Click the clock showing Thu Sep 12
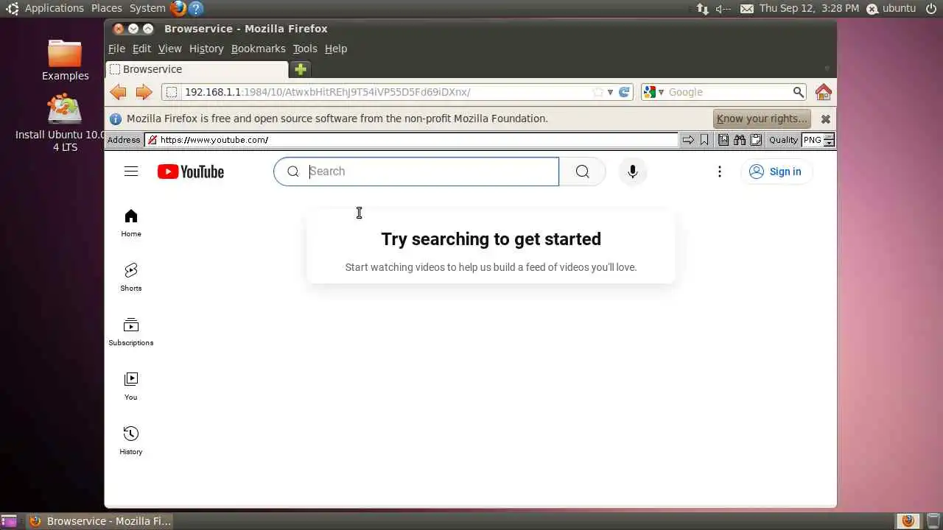Screen dimensions: 943x530 (809, 8)
